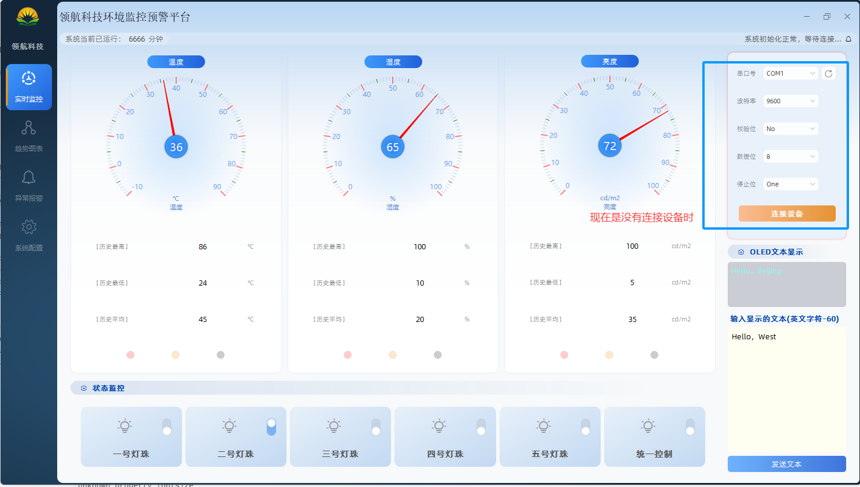Click the yellow indicator under temperature panel

pos(176,355)
